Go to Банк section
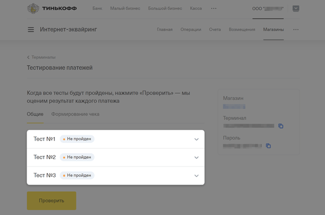Screen dimensions: 325x215 97,8
